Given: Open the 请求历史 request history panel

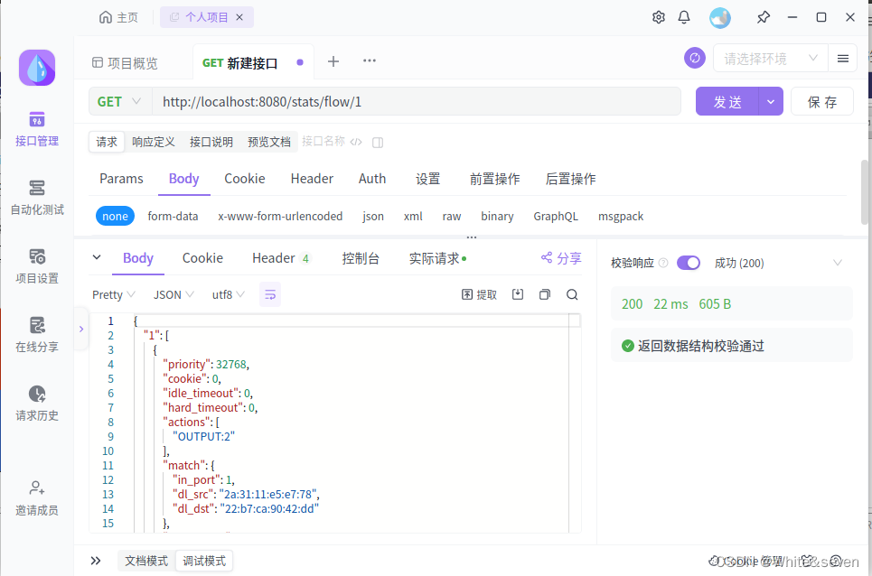Looking at the screenshot, I should [x=36, y=404].
